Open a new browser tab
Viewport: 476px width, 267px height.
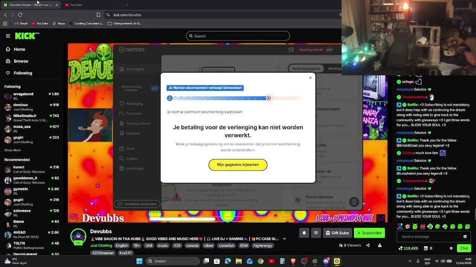tap(127, 5)
